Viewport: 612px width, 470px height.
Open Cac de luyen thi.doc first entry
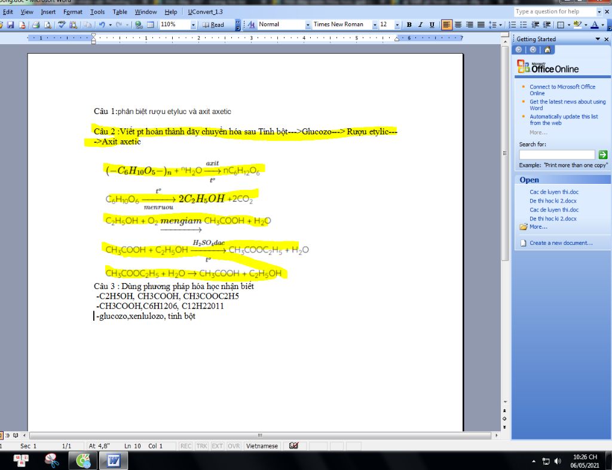(x=554, y=192)
